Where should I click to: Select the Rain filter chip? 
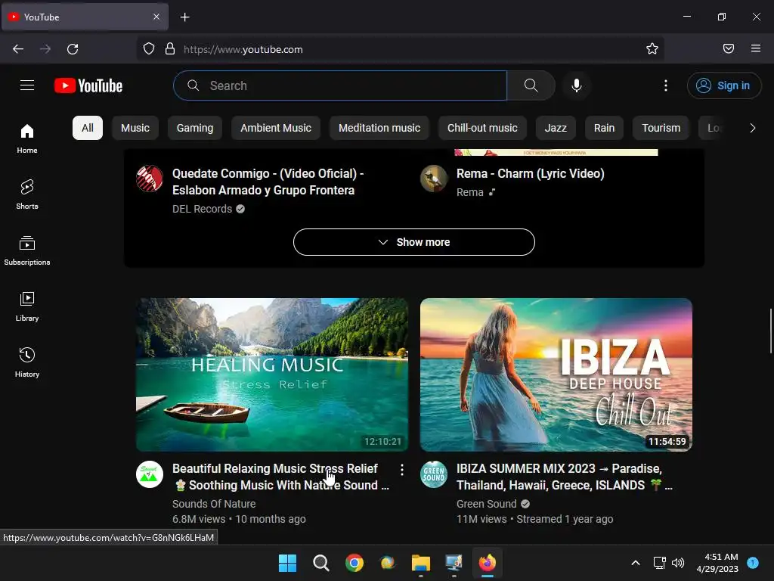tap(604, 128)
